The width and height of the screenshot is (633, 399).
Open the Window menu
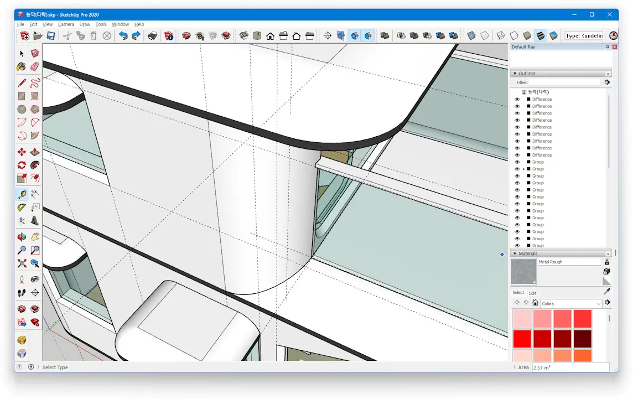click(120, 24)
